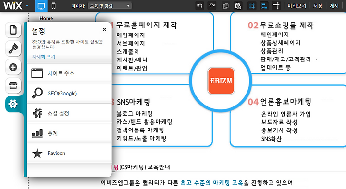Click the copy icon in toolbar
The height and width of the screenshot is (189, 346).
click(225, 6)
